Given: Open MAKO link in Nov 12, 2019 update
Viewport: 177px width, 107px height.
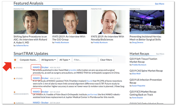Looking at the screenshot, I should tap(36, 78).
